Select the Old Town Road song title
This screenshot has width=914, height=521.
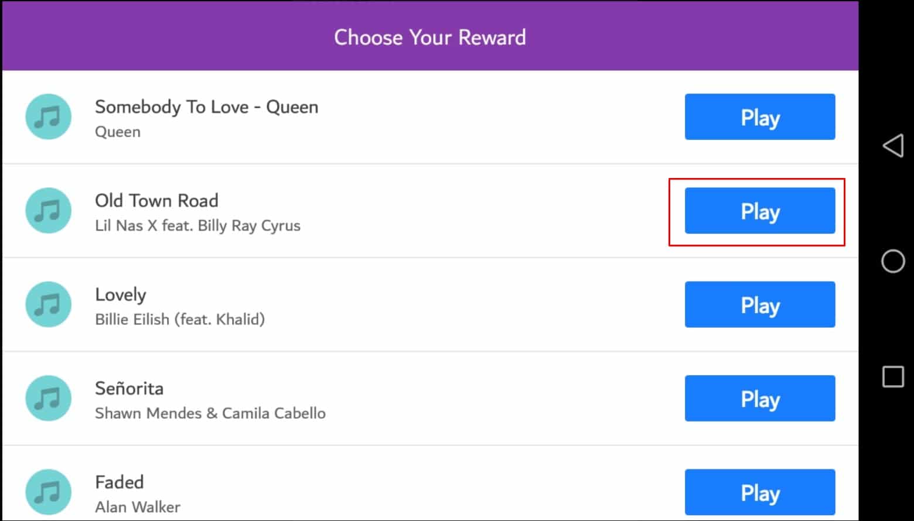pos(156,201)
